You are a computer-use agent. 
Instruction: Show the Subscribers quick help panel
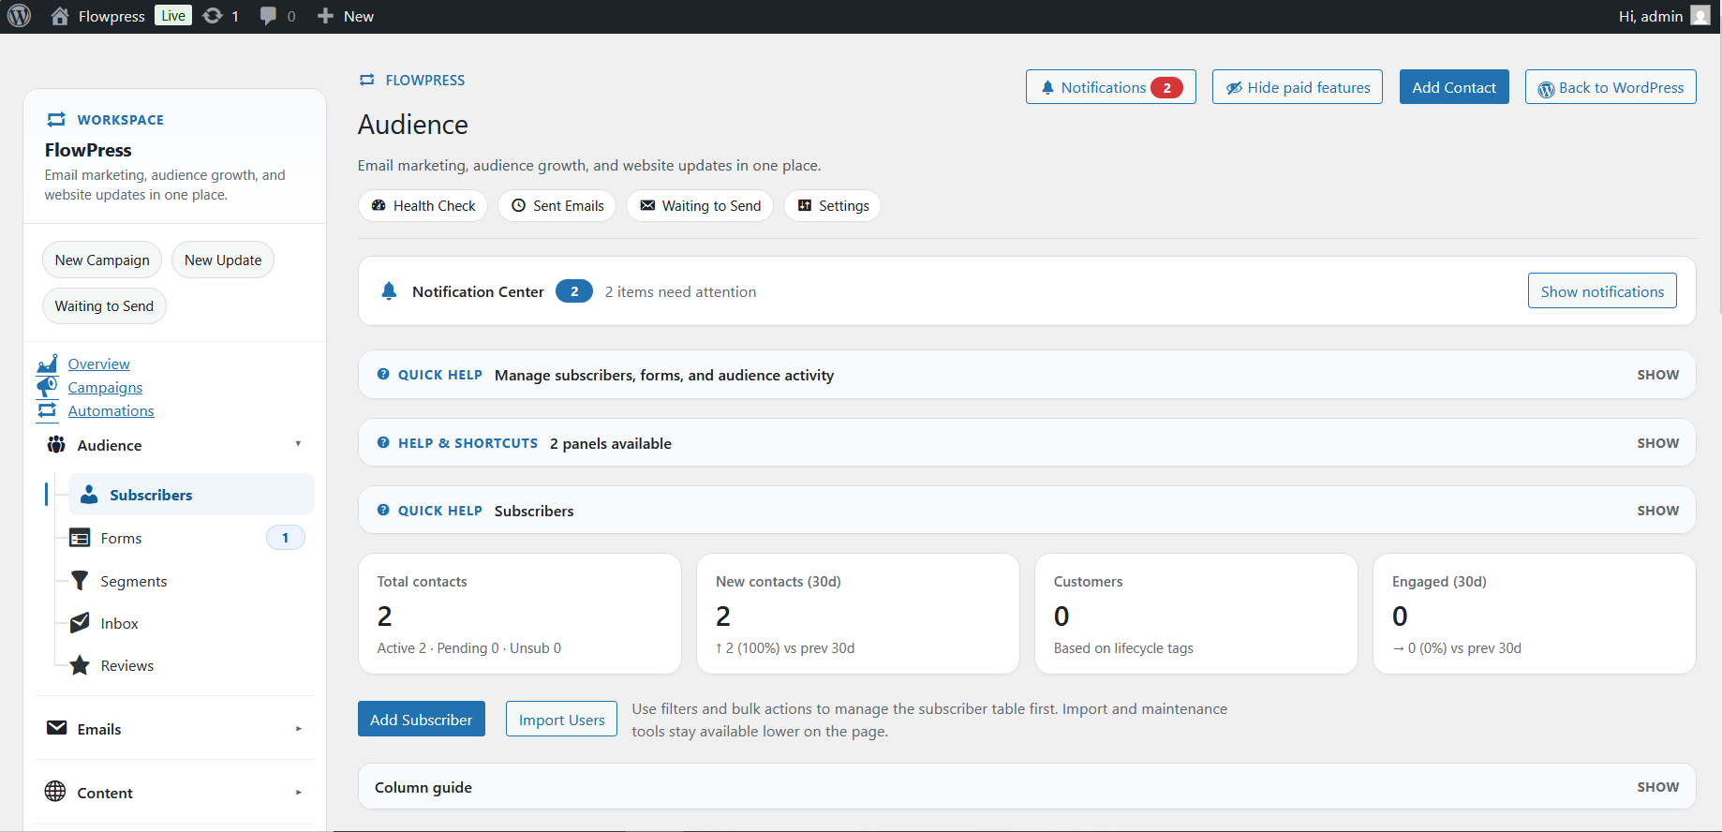[x=1657, y=511]
